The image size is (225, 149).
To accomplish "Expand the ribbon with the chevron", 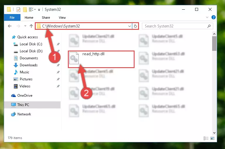I will [207, 17].
